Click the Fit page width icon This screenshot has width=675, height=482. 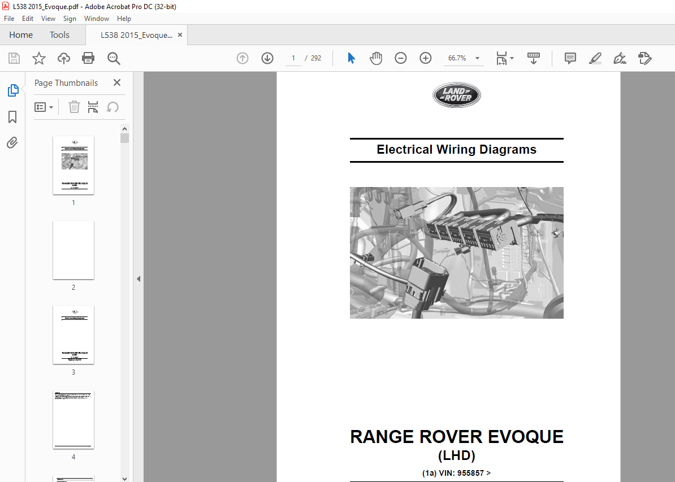[x=501, y=58]
